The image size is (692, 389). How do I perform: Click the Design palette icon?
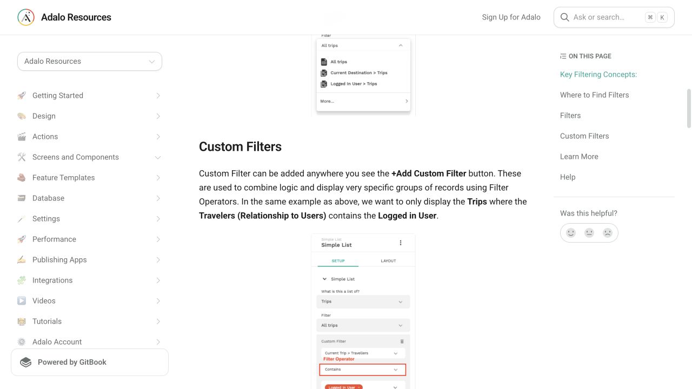point(22,116)
